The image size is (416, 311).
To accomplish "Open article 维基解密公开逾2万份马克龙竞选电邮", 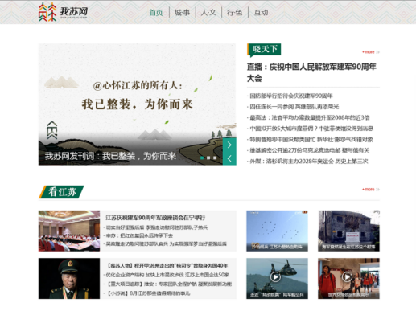I will point(309,150).
